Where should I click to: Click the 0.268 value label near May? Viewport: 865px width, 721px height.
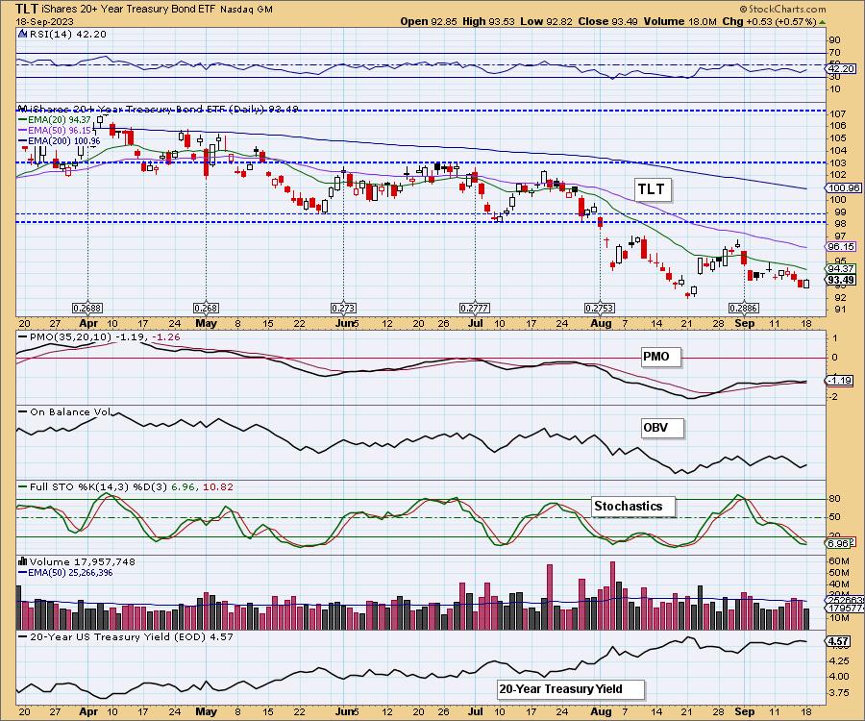tap(206, 308)
